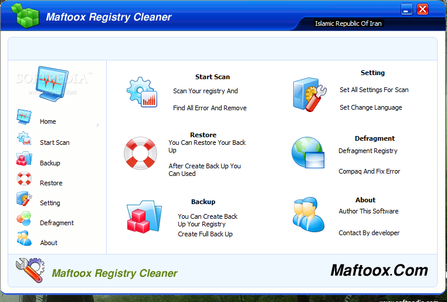Screen dimensions: 447x302
Task: Click 'Islamic Republic Of Iran' label
Action: [348, 23]
